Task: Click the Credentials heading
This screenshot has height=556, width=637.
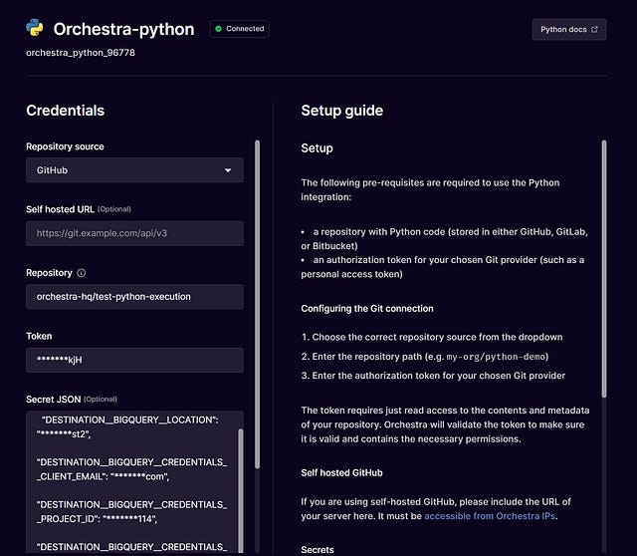Action: (66, 111)
